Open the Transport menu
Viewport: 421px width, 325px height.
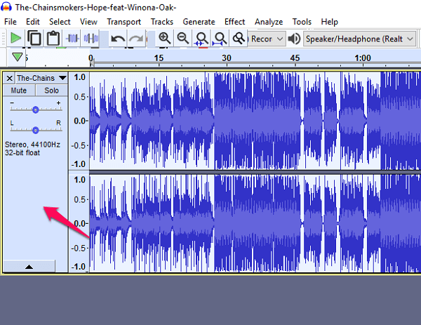tap(123, 22)
